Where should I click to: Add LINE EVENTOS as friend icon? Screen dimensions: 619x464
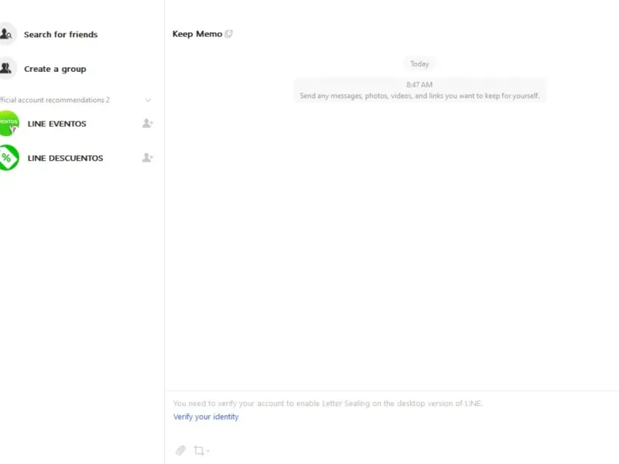point(147,124)
